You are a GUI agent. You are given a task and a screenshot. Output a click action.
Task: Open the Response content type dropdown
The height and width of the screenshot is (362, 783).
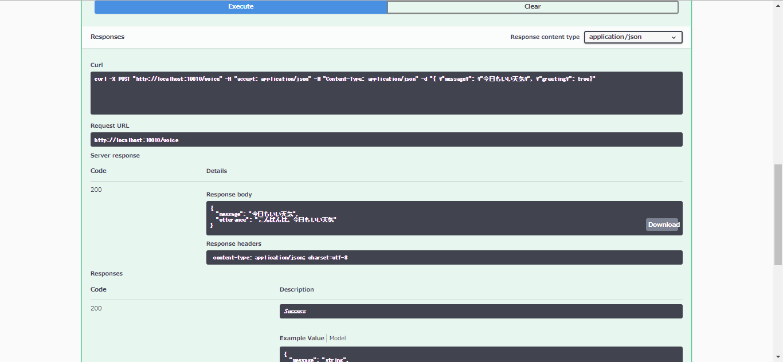633,37
